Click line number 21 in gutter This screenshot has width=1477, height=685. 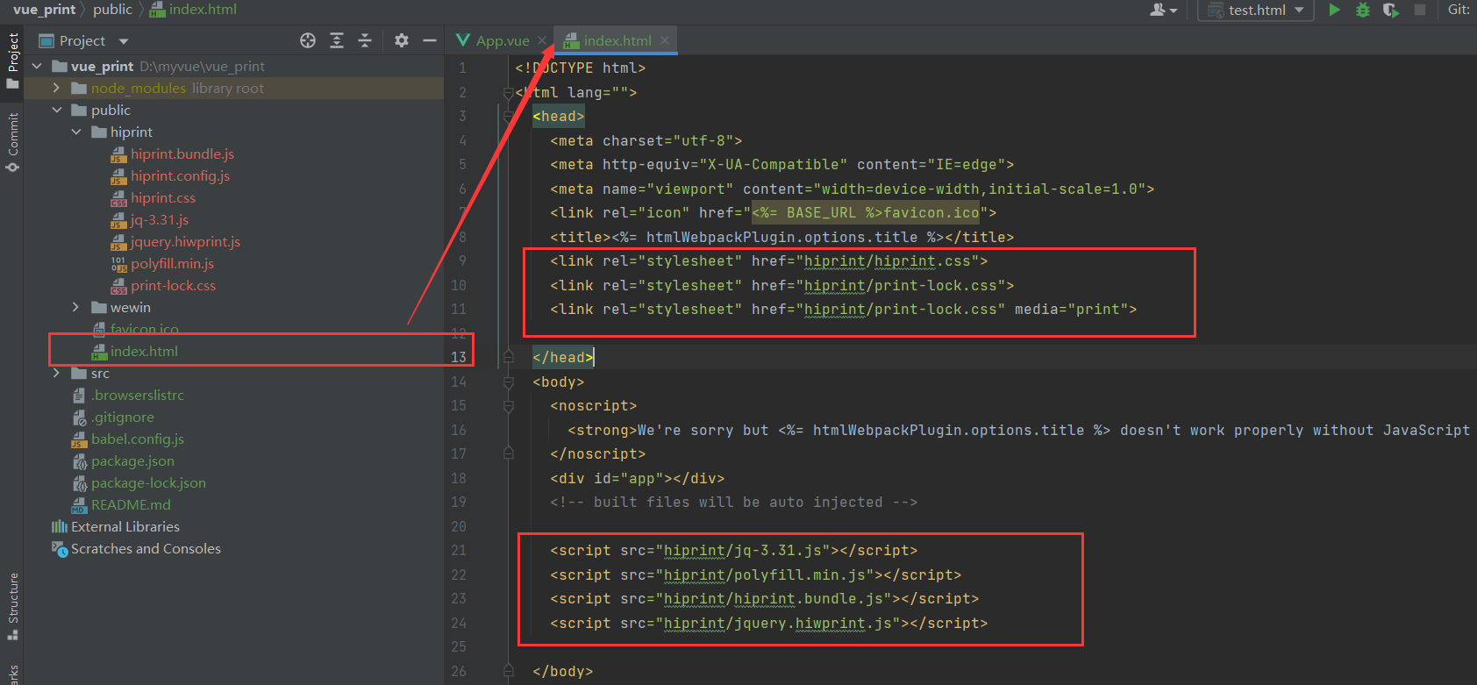[x=459, y=551]
